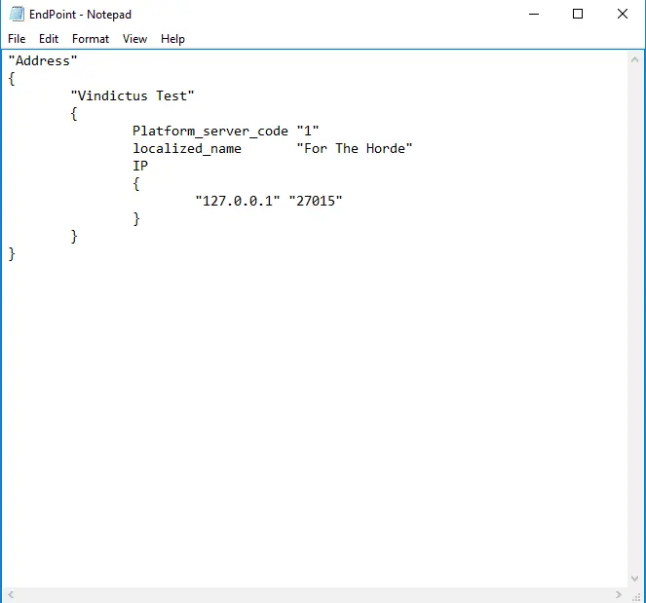
Task: Place cursor in "Address" text
Action: [43, 61]
